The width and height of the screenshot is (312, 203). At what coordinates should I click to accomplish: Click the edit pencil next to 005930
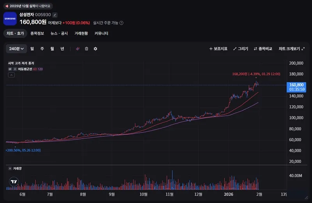pyautogui.click(x=55, y=15)
